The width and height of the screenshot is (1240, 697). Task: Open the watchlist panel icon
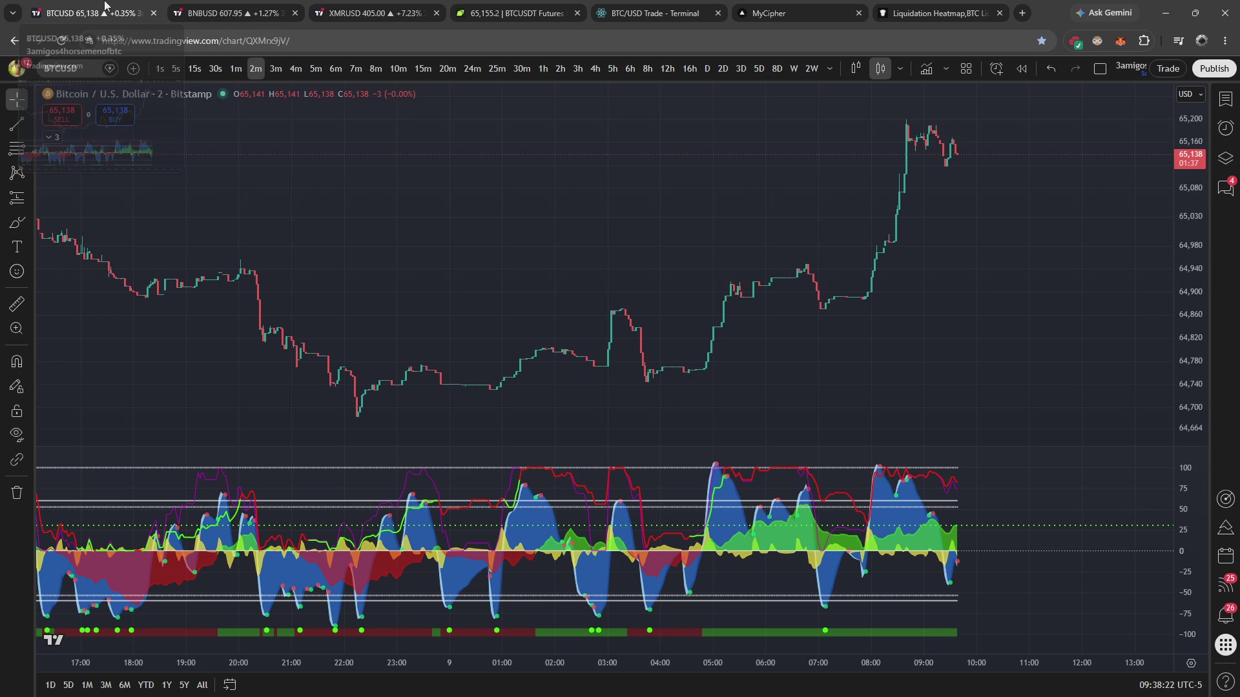1225,99
